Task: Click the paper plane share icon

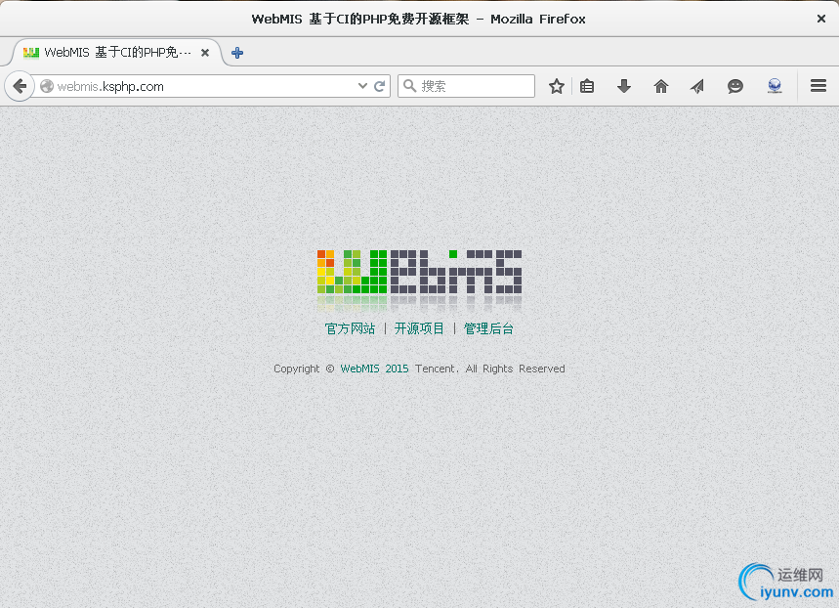Action: [697, 86]
